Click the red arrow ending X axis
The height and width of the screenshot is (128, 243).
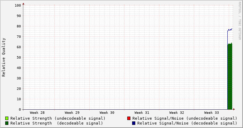coord(234,109)
